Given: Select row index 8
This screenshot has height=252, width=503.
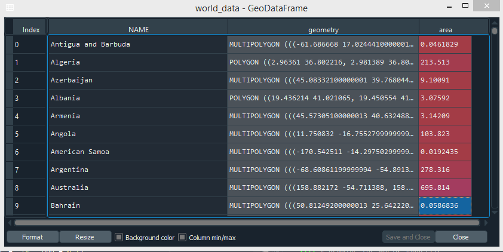Looking at the screenshot, I should point(29,188).
